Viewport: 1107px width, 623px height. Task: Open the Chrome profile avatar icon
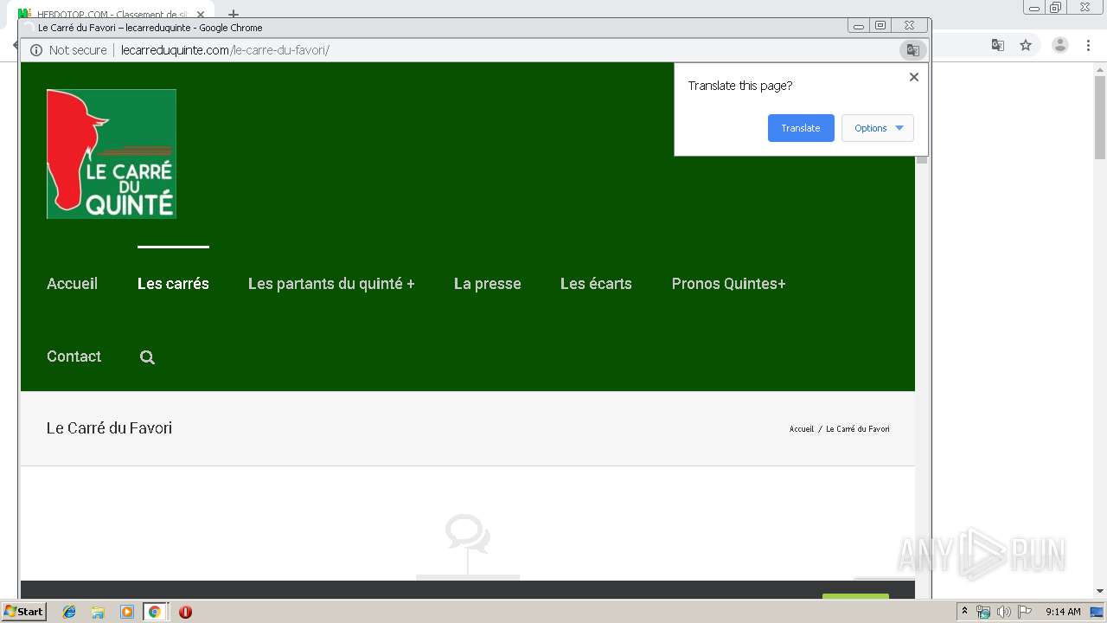pos(1060,45)
